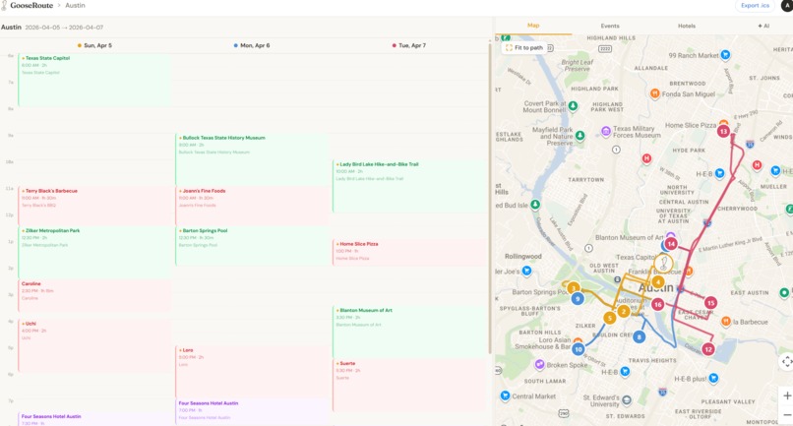Open the Loro event on Monday
The image size is (793, 426).
(x=253, y=372)
